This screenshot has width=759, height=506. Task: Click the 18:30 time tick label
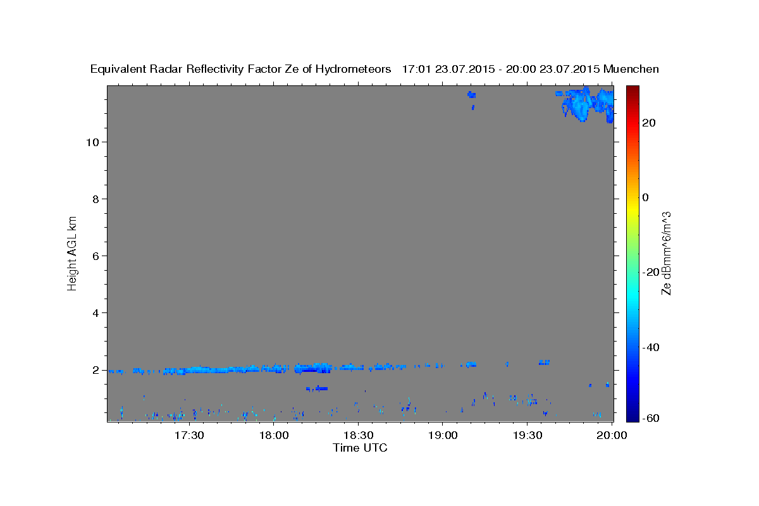(358, 435)
